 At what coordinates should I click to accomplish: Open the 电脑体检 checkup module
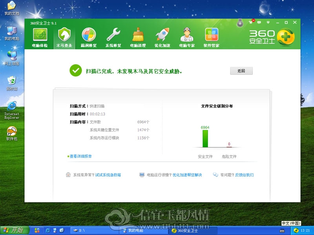(40, 37)
